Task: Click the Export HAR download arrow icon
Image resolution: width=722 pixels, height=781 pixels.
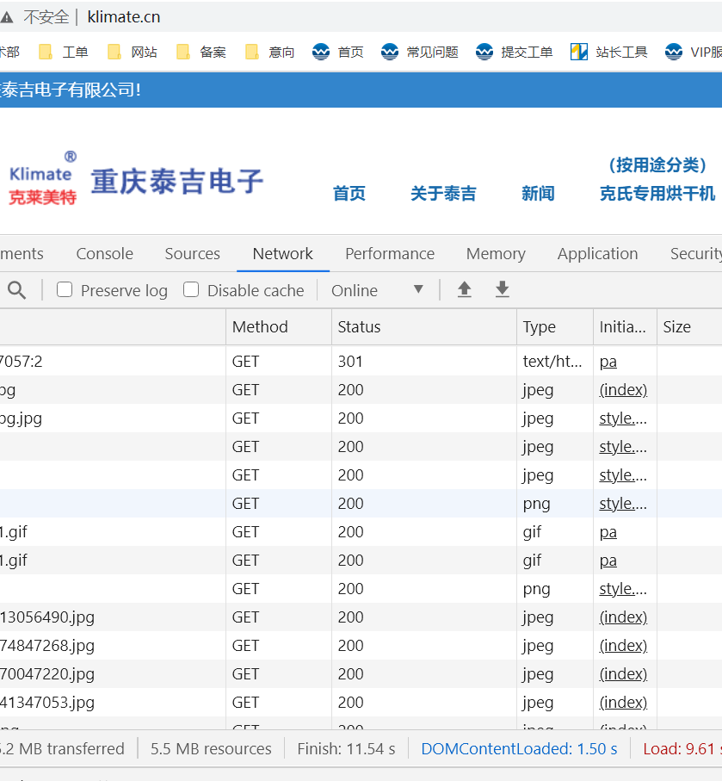Action: (x=503, y=289)
